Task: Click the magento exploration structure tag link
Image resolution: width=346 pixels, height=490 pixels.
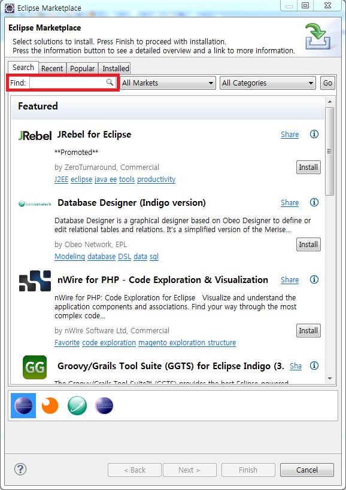Action: pyautogui.click(x=187, y=343)
